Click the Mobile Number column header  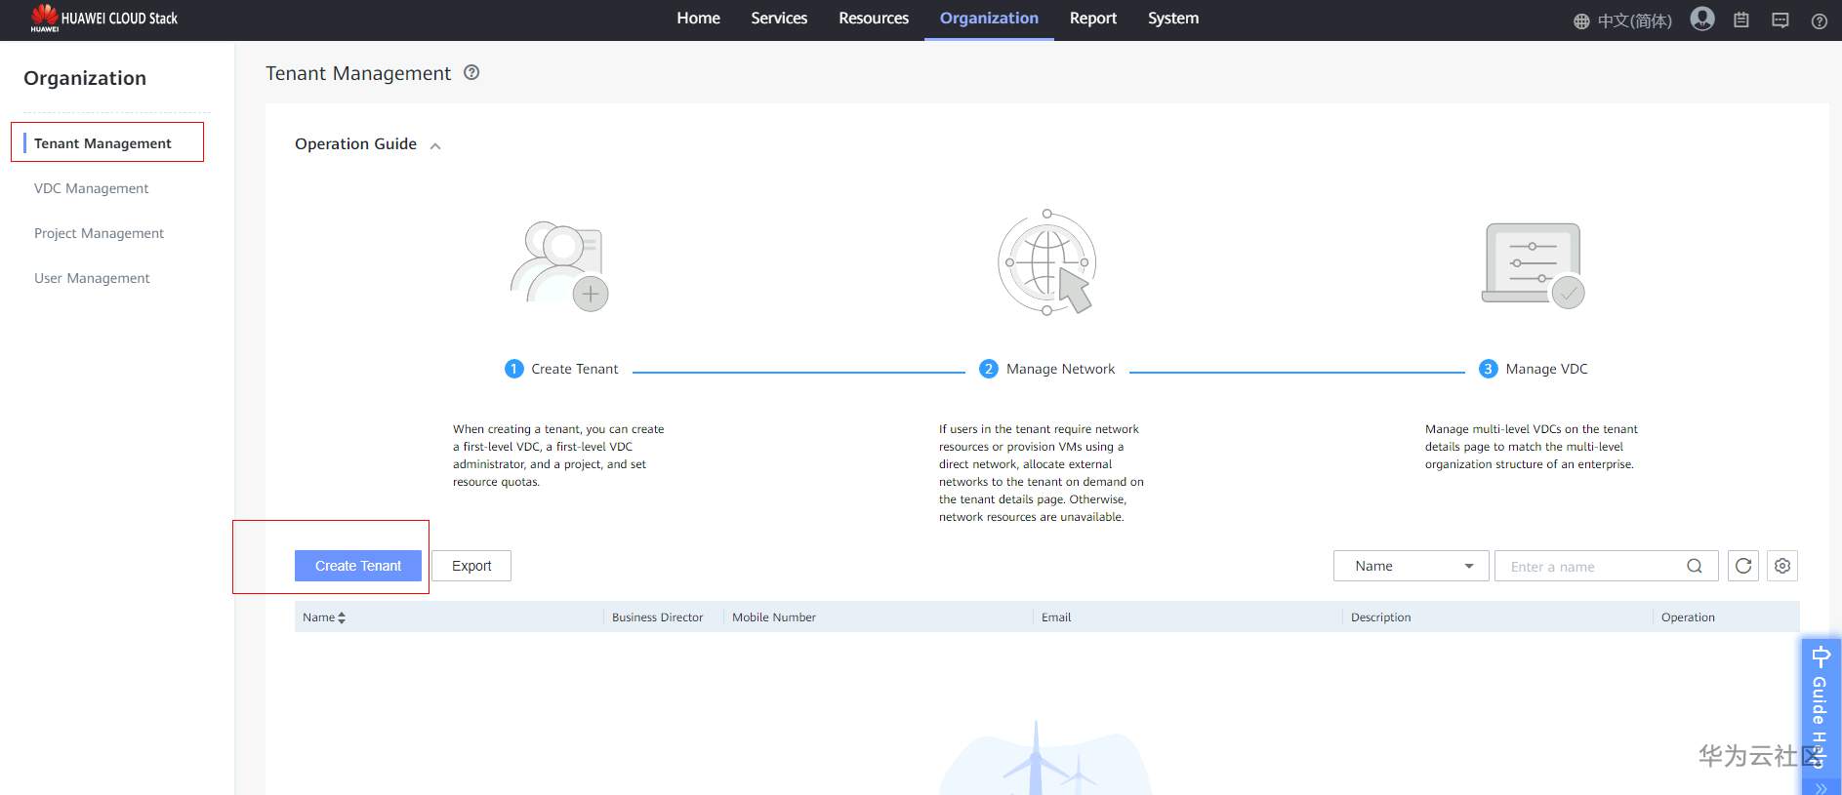coord(774,617)
